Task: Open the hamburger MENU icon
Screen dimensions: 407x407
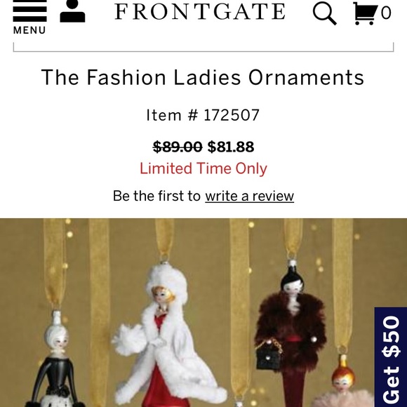Action: pos(30,11)
